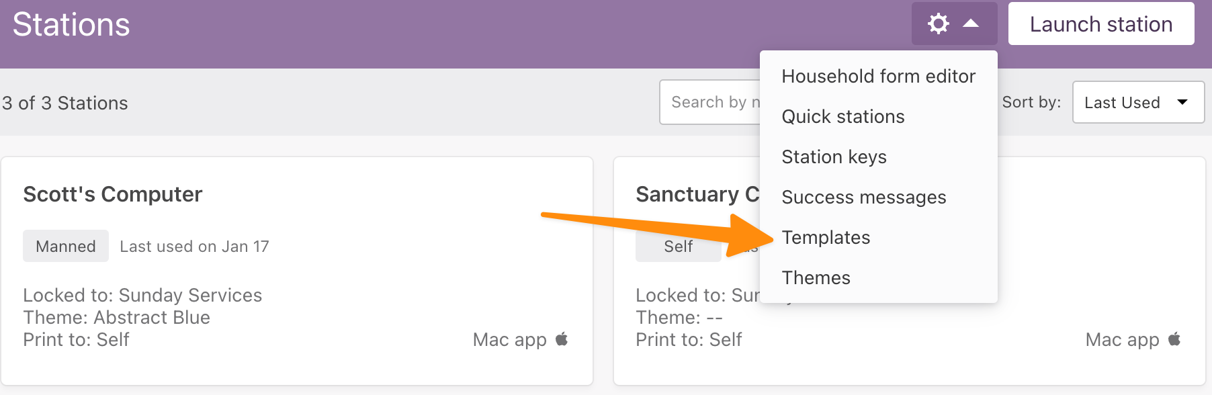Click the Self badge on Sanctuary card
The width and height of the screenshot is (1212, 395).
pyautogui.click(x=679, y=246)
